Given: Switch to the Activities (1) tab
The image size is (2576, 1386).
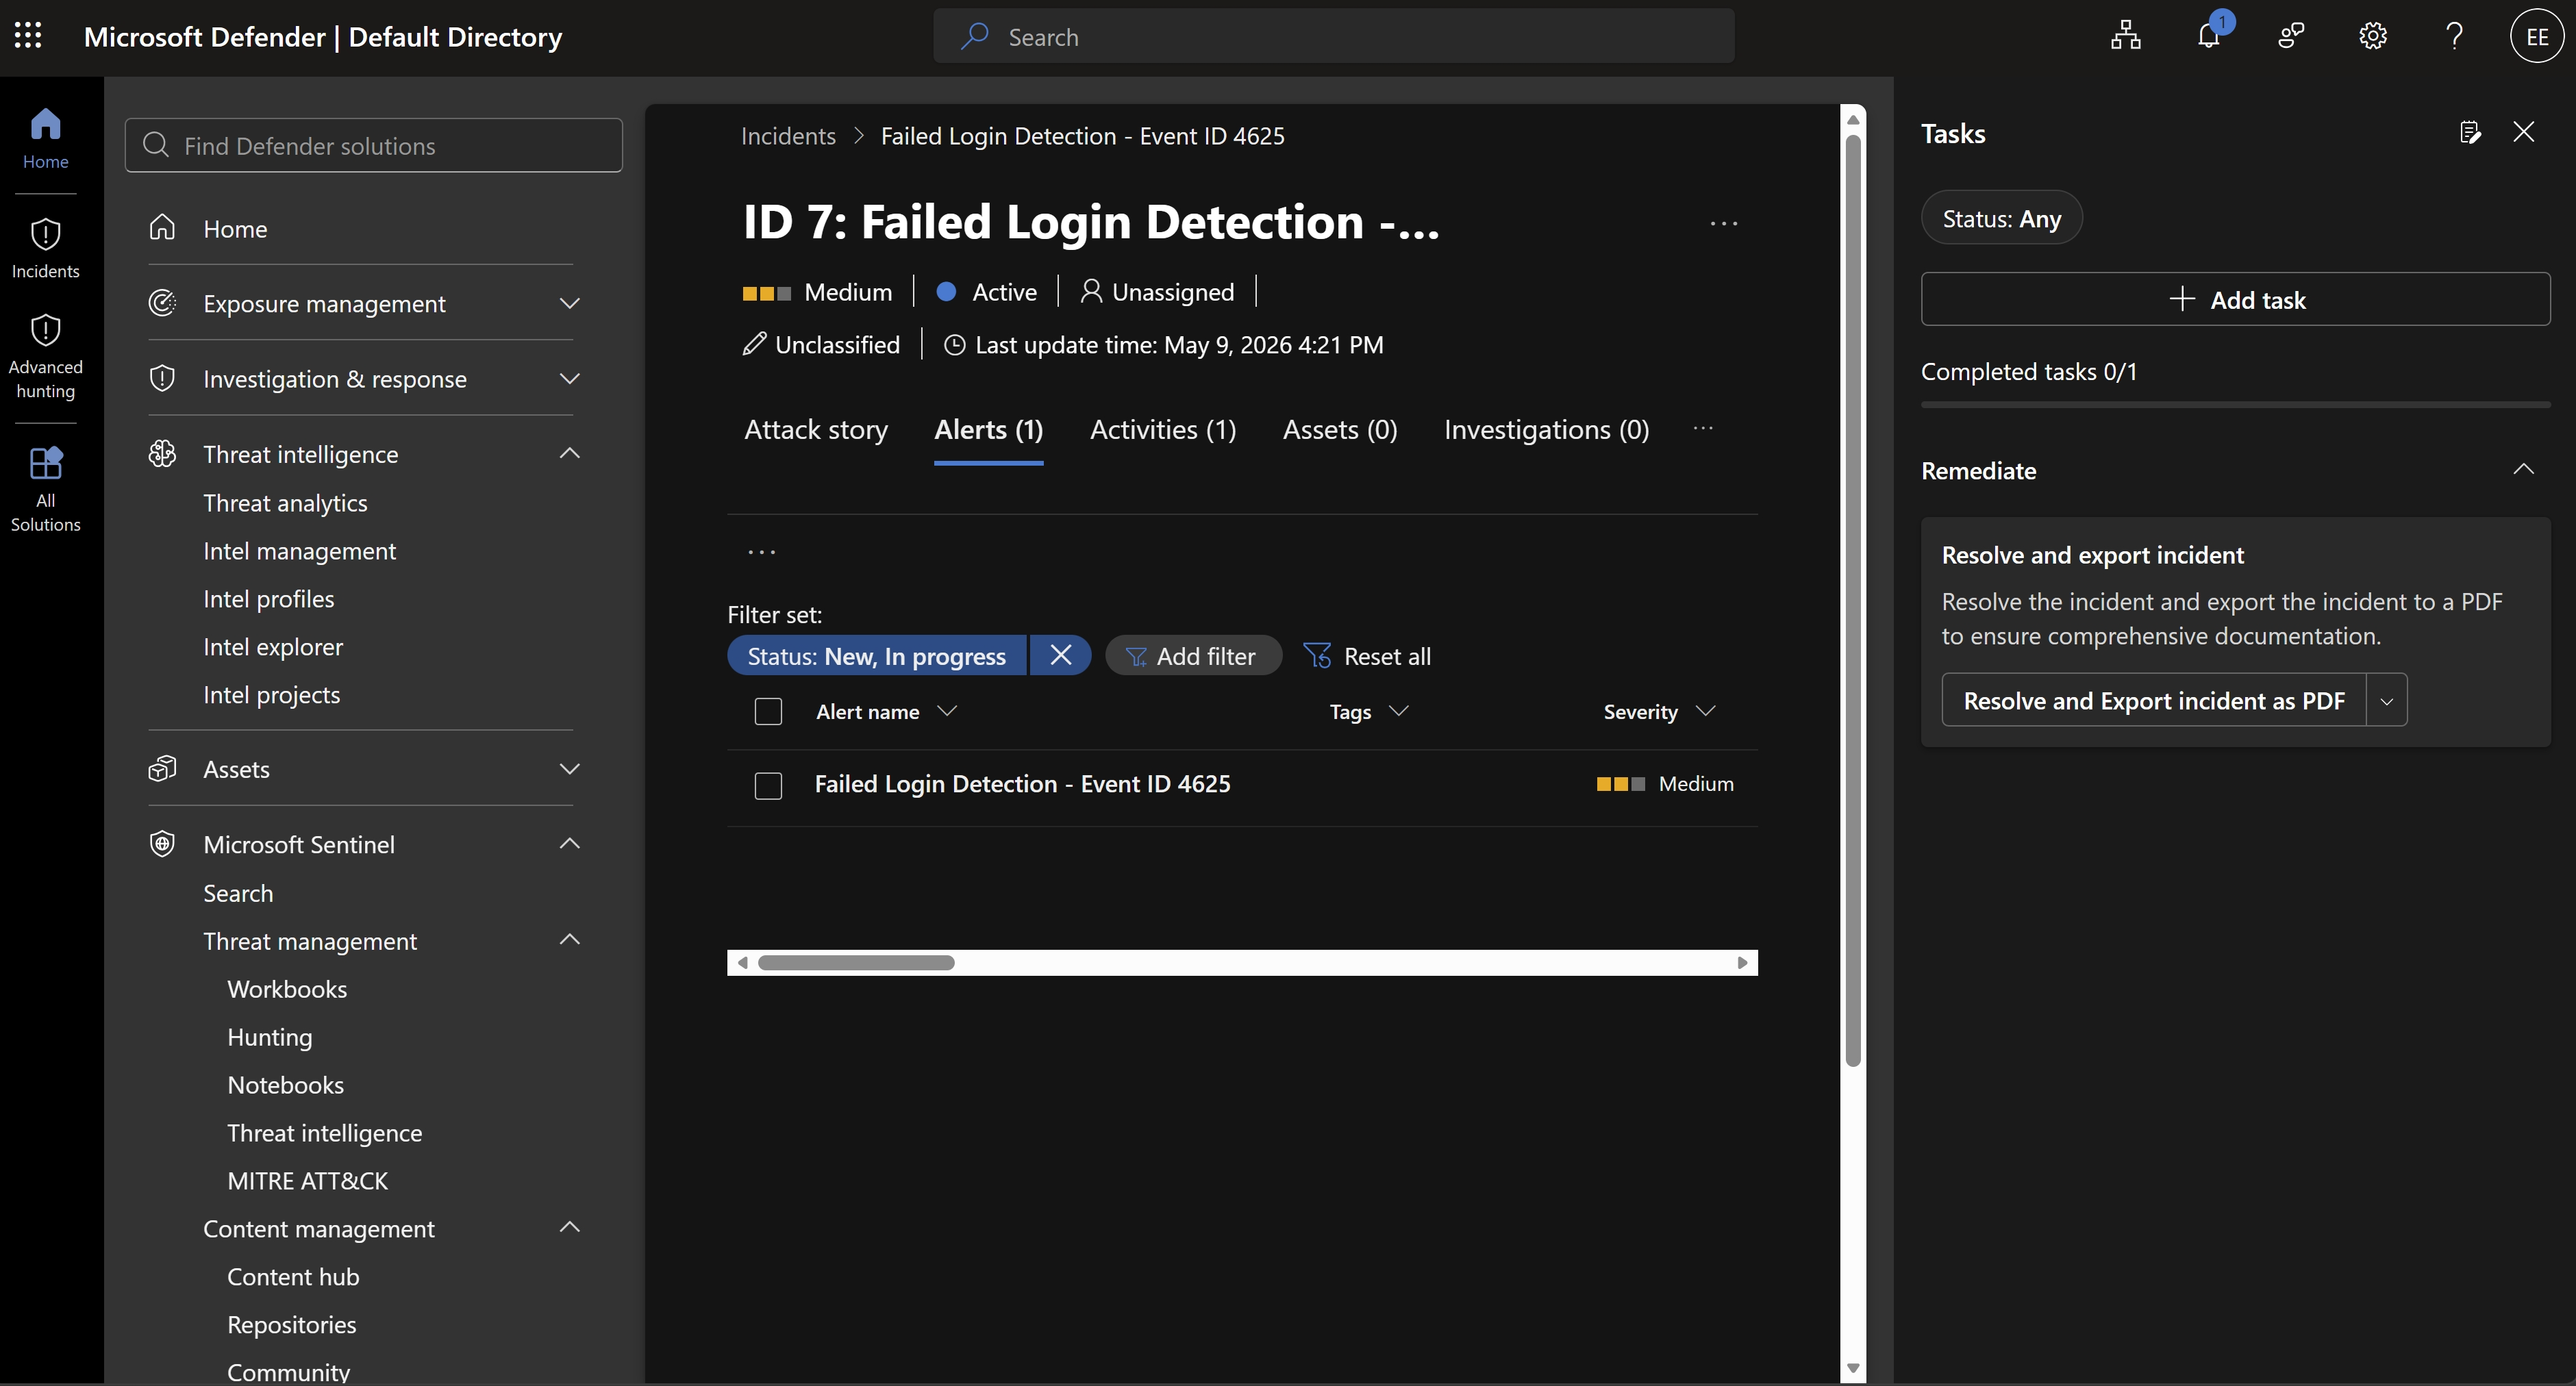Looking at the screenshot, I should coord(1163,429).
